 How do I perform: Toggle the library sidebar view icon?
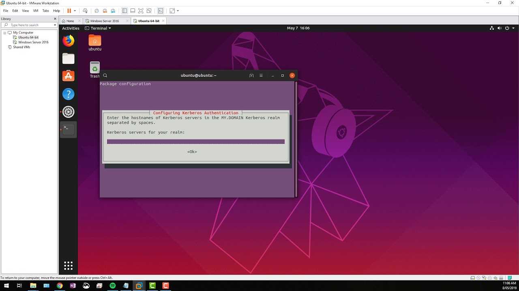[x=124, y=11]
